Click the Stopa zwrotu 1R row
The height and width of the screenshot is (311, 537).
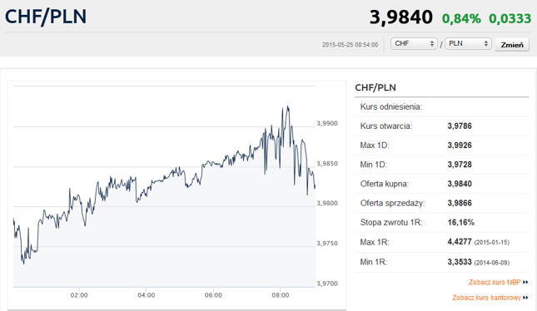pyautogui.click(x=441, y=222)
